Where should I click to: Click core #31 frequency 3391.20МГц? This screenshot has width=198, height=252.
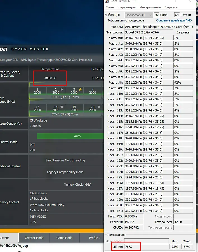(x=148, y=211)
